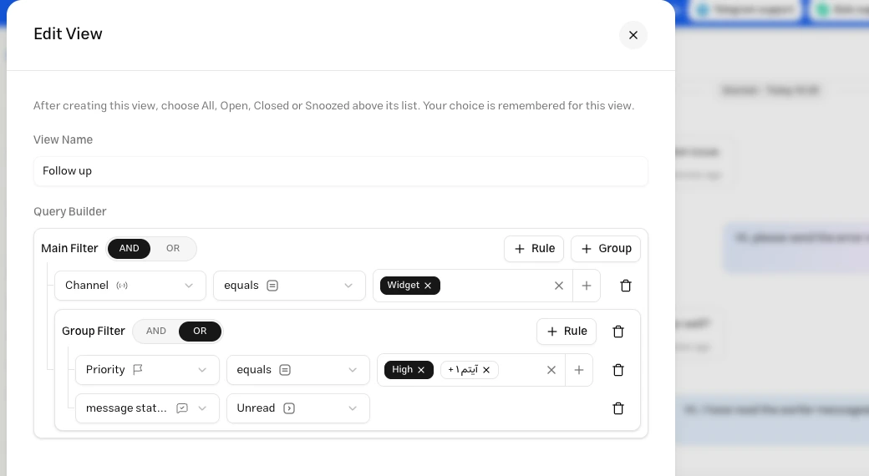Set Group Filter to OR
Image resolution: width=869 pixels, height=476 pixels.
(x=200, y=331)
